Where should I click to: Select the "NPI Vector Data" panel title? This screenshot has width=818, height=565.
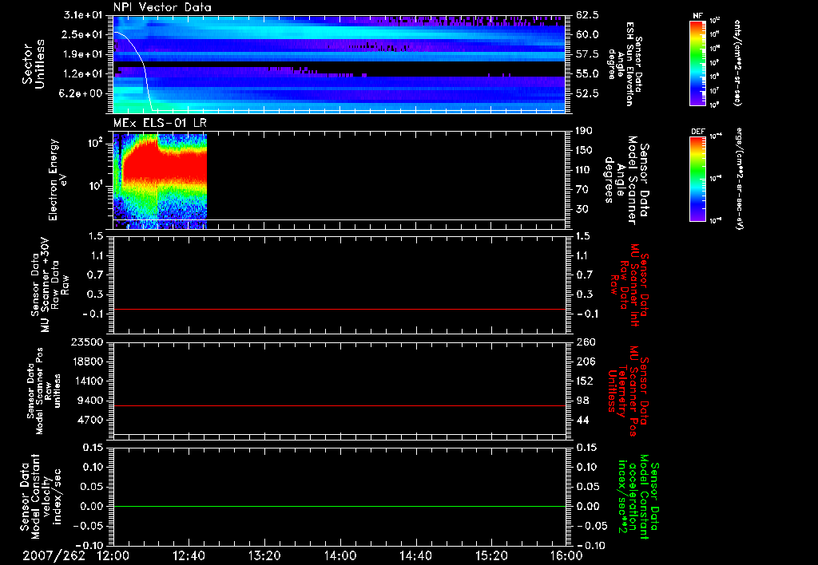pyautogui.click(x=162, y=7)
